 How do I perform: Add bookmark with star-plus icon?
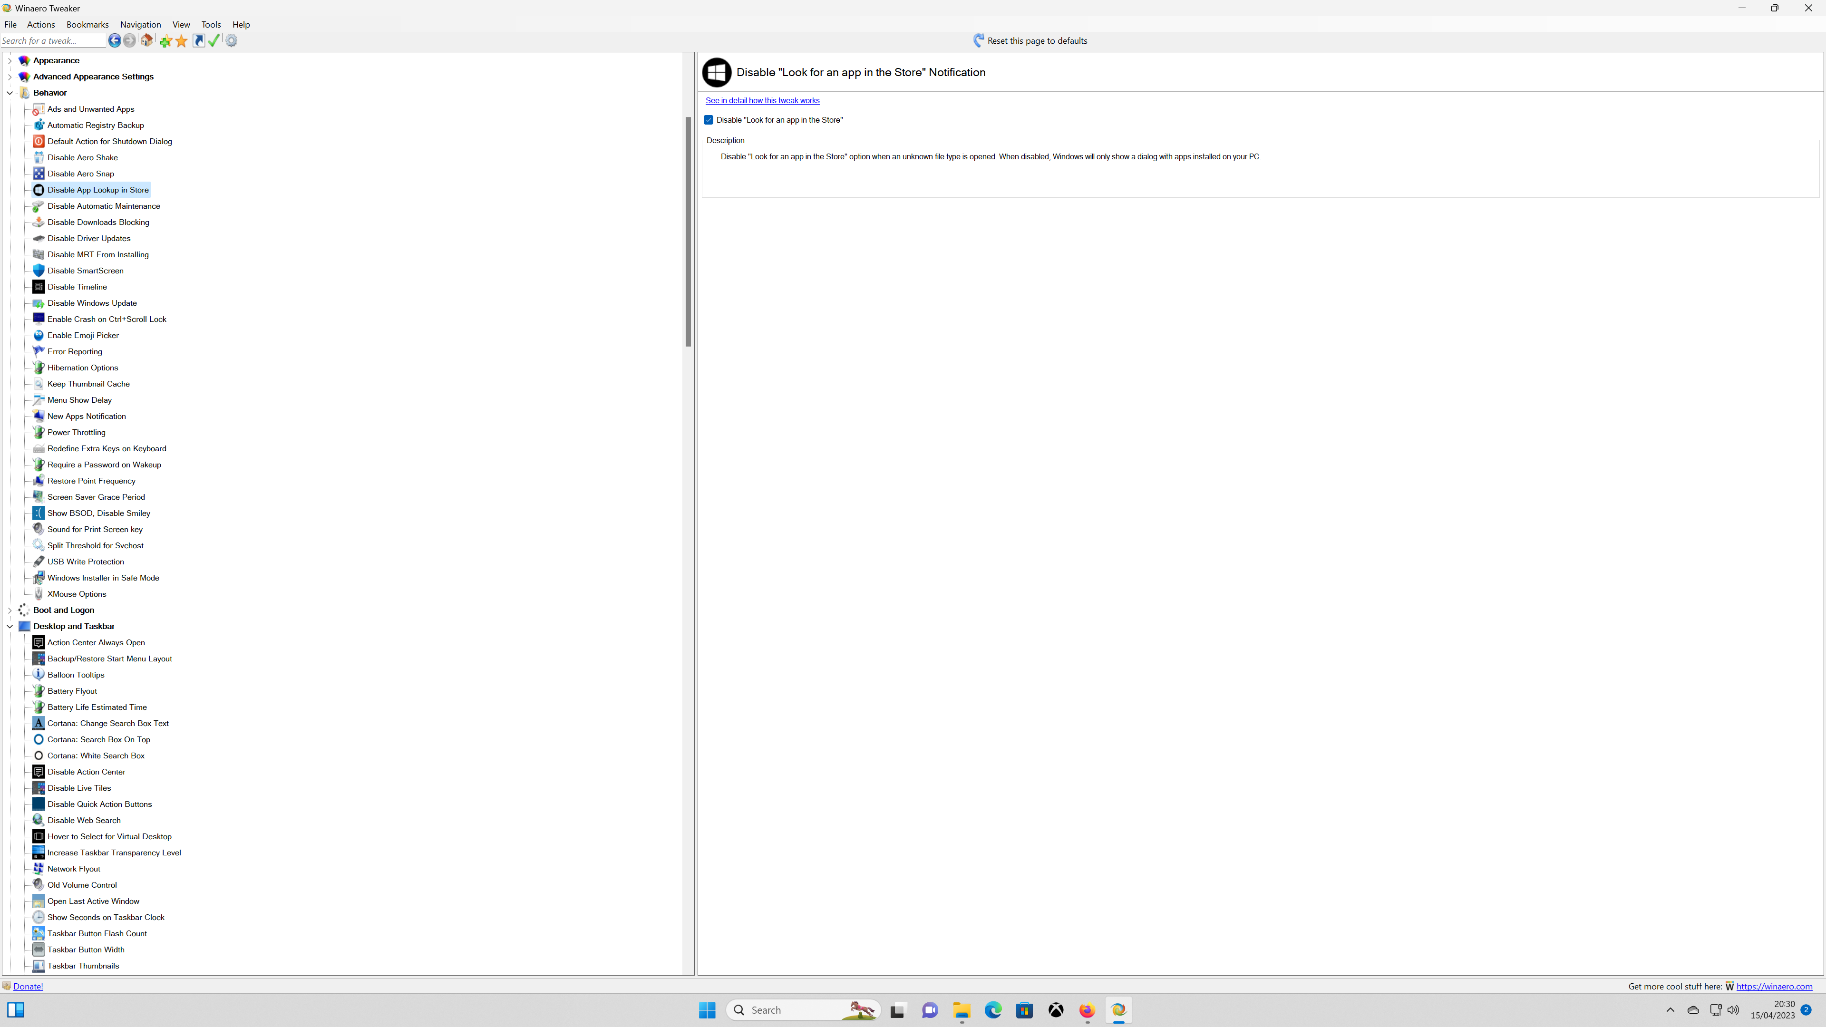click(x=166, y=41)
